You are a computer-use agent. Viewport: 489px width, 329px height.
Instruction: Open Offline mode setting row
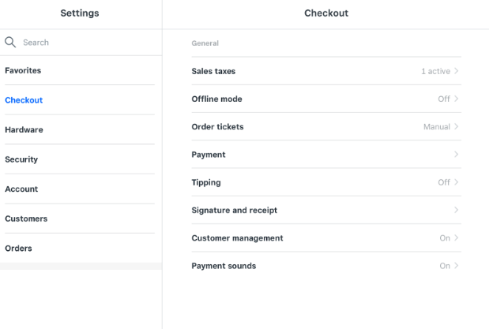click(326, 99)
